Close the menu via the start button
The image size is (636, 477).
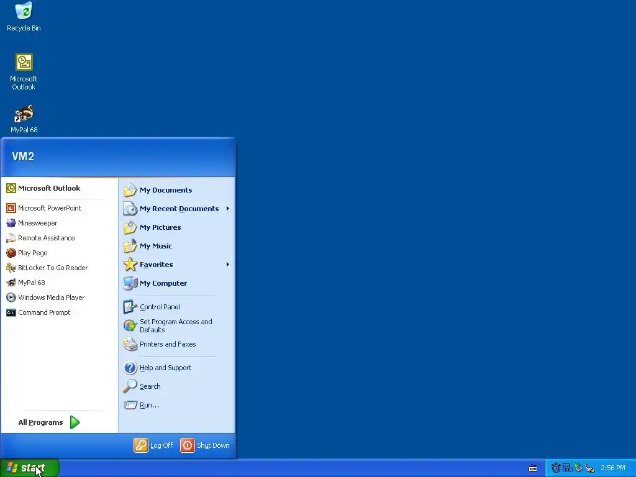click(30, 468)
